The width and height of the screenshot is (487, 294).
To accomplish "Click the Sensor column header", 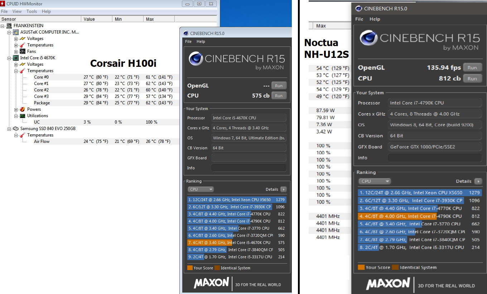I will pyautogui.click(x=40, y=19).
